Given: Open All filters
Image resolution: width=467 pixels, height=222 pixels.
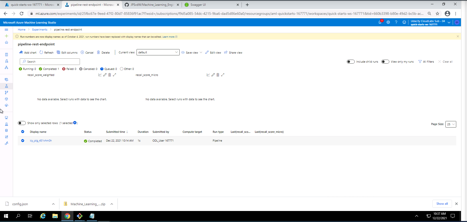Looking at the screenshot, I should (426, 62).
